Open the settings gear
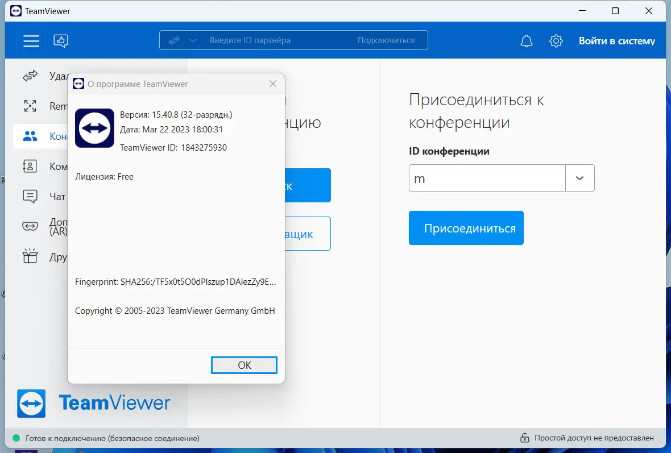671x453 pixels. click(556, 41)
